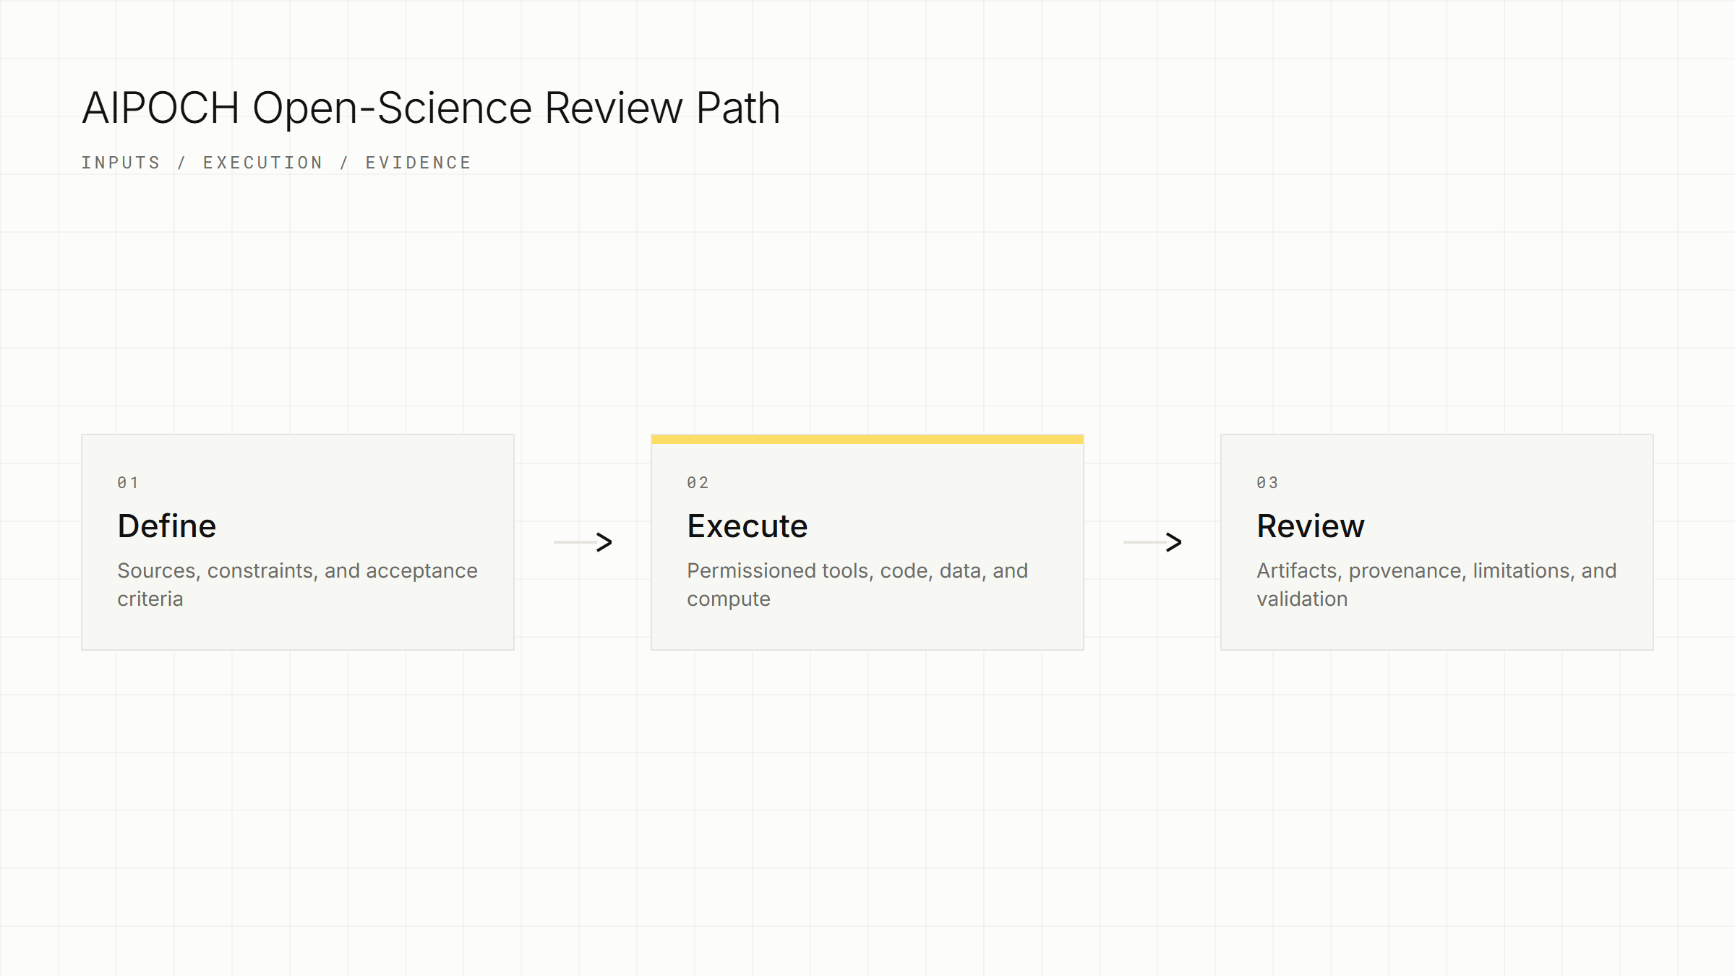Click the word validation in Review card
Screen dimensions: 1735x976
coord(1302,599)
